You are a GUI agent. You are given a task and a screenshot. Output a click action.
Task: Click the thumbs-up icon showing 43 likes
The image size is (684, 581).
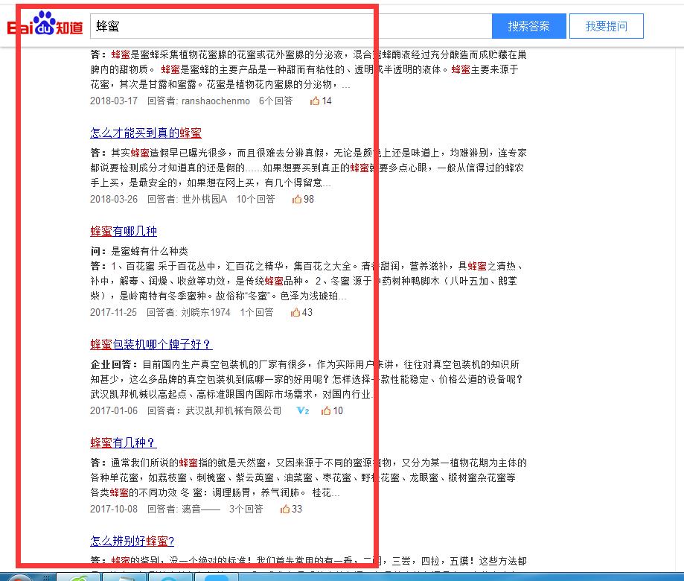coord(296,313)
